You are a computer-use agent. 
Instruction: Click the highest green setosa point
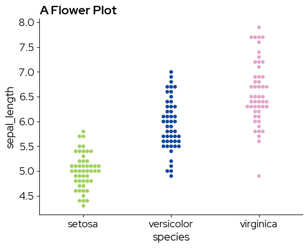coord(83,131)
